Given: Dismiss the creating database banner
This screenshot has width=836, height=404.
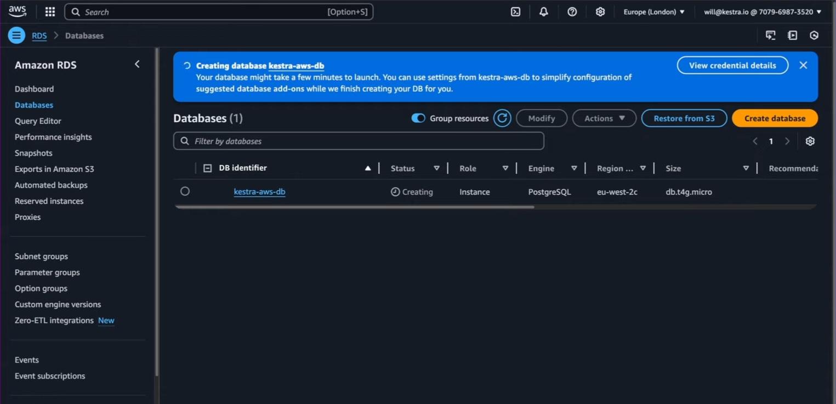Looking at the screenshot, I should coord(803,65).
